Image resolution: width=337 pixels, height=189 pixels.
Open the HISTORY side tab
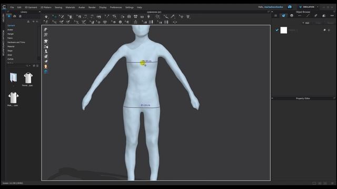pos(3,18)
